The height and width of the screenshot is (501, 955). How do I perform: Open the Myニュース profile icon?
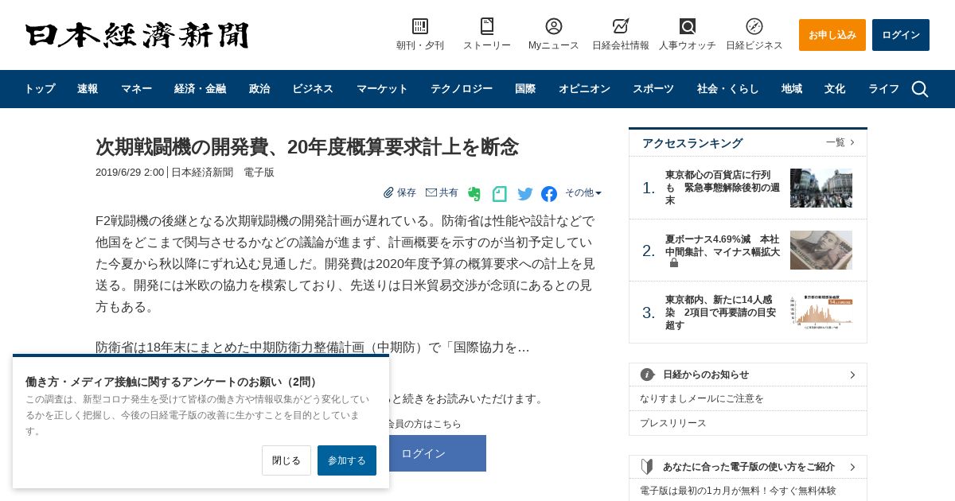(554, 26)
